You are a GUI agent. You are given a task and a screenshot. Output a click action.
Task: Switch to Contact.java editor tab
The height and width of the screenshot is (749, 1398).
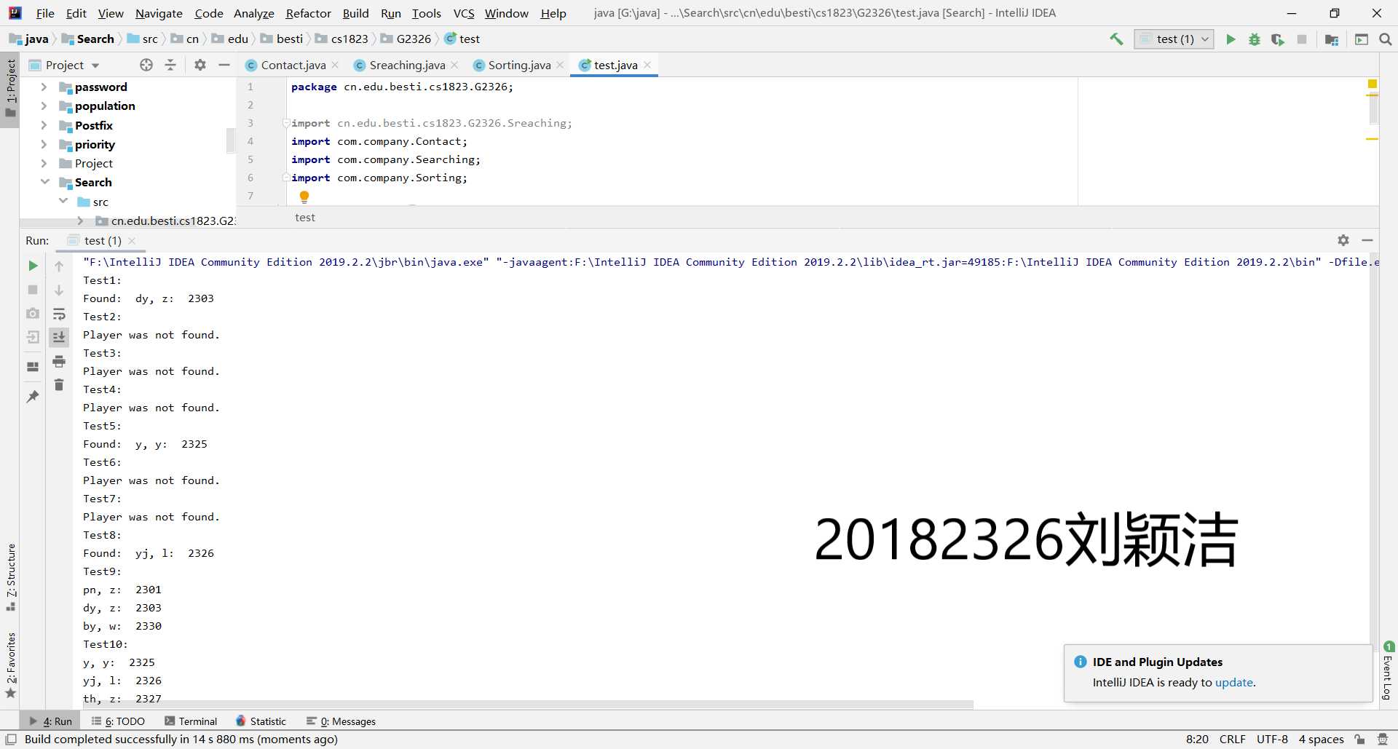tap(293, 65)
